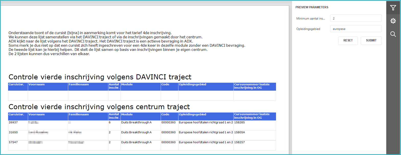The image size is (401, 155).
Task: Select code 00000360 in row 31650
Action: click(x=168, y=132)
